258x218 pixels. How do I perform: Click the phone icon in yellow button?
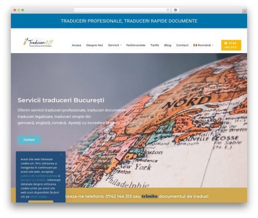226,43
